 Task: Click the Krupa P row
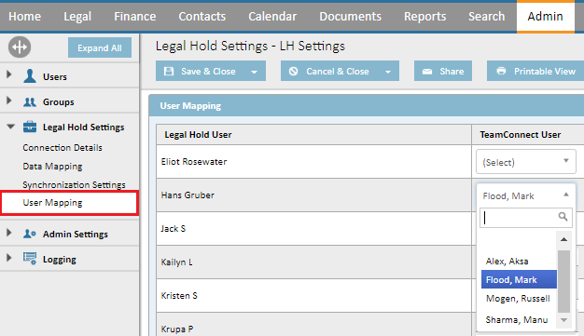pyautogui.click(x=313, y=325)
